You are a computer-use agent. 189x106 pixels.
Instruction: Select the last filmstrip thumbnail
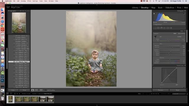click(50, 99)
